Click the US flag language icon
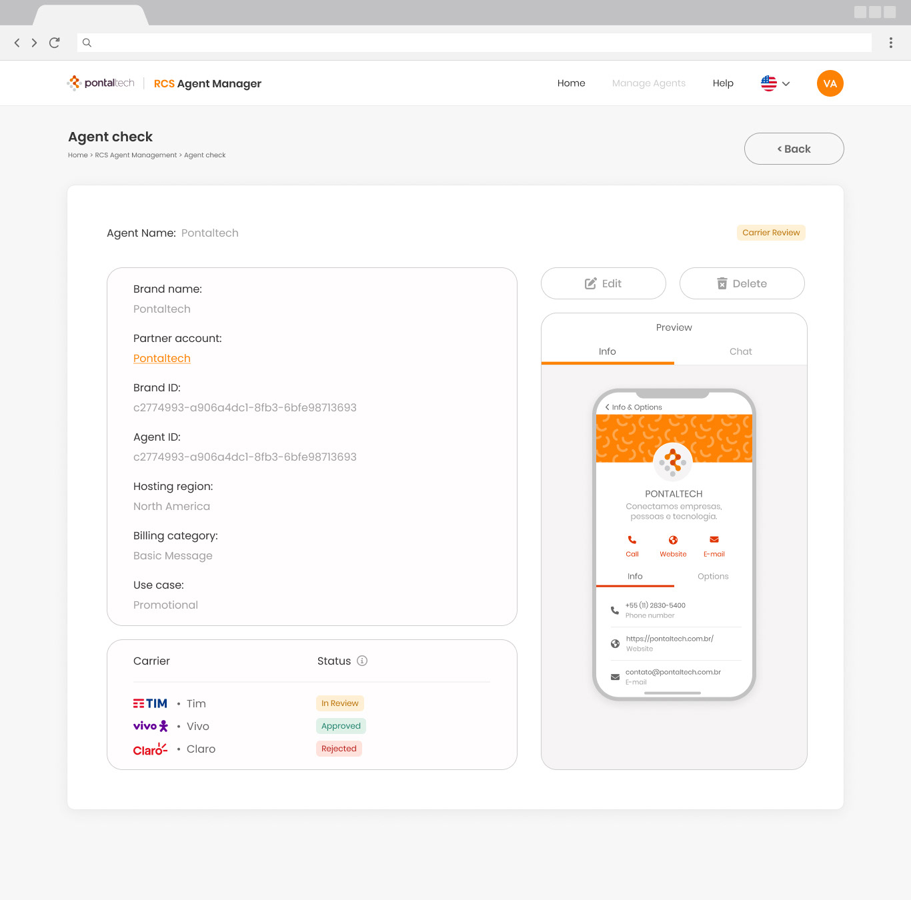This screenshot has width=911, height=900. (769, 83)
